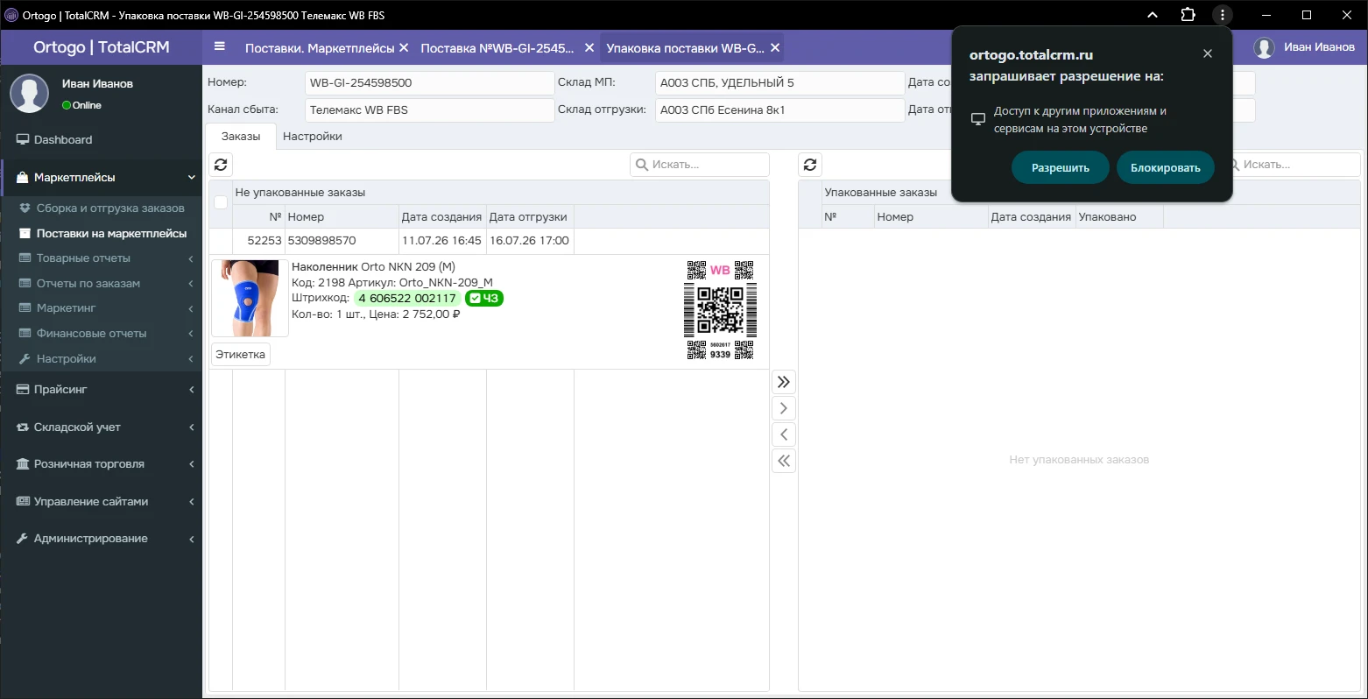Expand the Финансовые отчеты submenu
The height and width of the screenshot is (699, 1368).
(191, 334)
